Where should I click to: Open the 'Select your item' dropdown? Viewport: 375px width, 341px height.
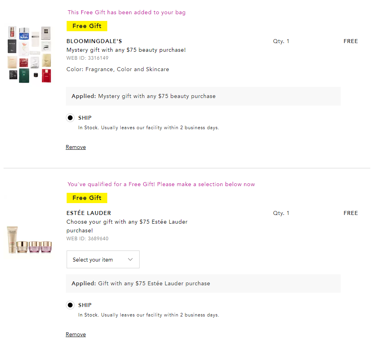103,260
